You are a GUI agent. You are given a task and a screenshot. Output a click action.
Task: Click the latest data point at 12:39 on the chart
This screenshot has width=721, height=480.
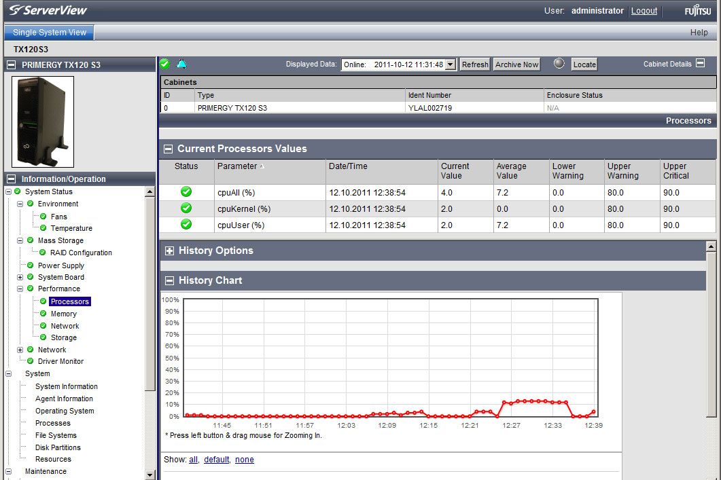pyautogui.click(x=594, y=412)
